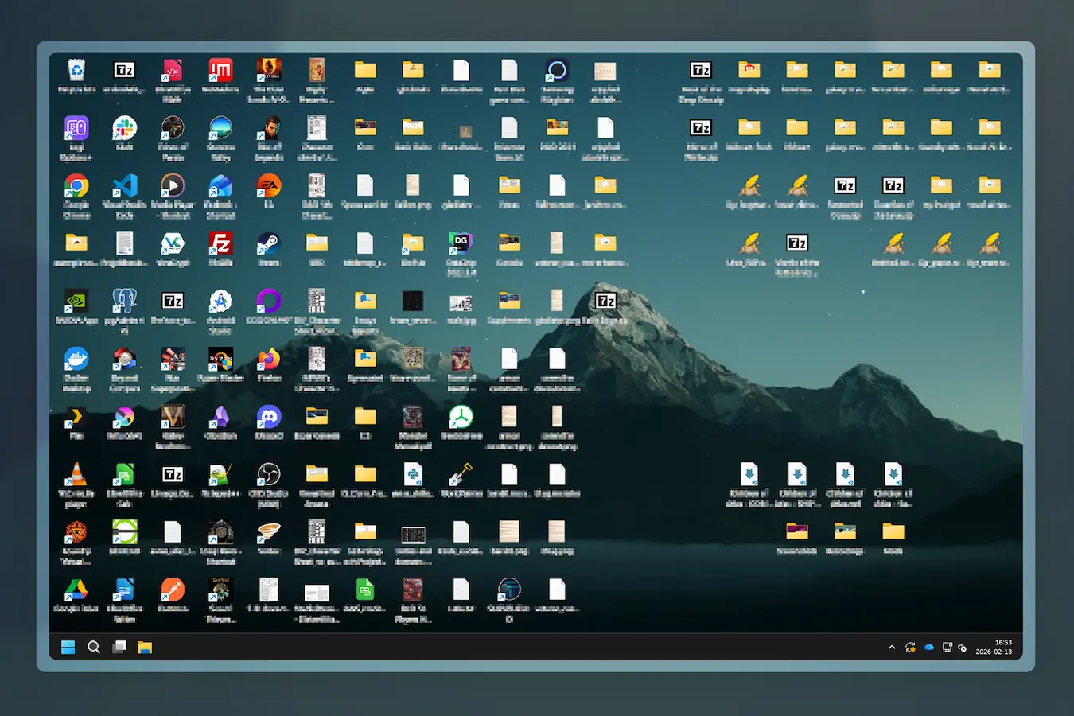
Task: Open the Windows Start menu
Action: click(68, 647)
